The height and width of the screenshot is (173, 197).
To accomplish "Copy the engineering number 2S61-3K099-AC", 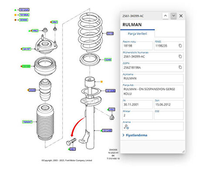I will click(180, 56).
